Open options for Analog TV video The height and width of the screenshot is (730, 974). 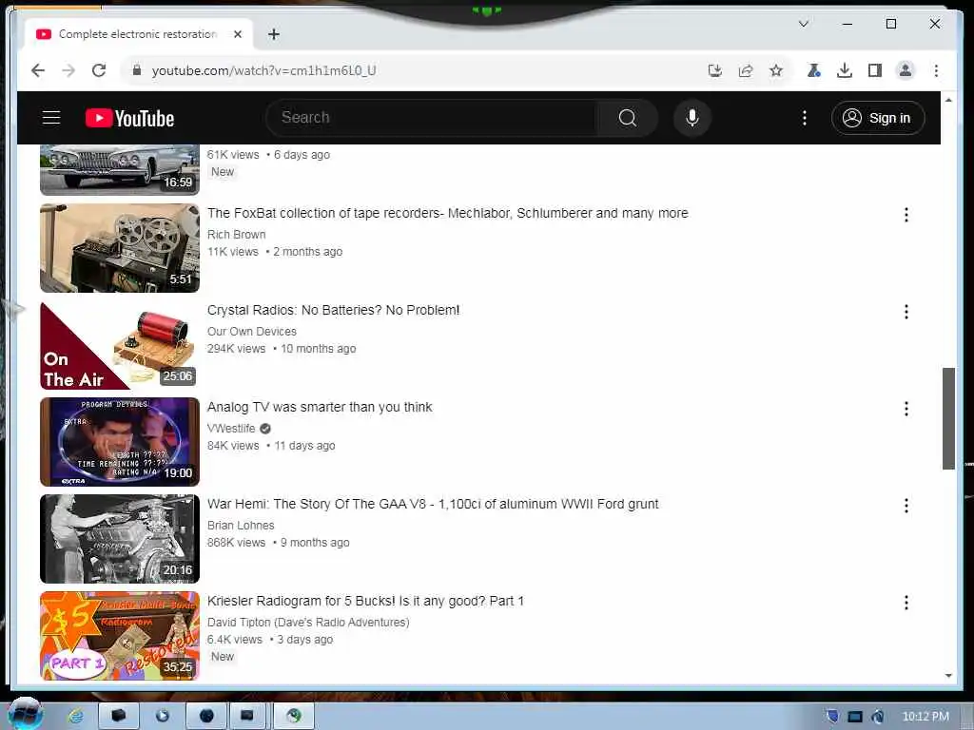point(906,409)
